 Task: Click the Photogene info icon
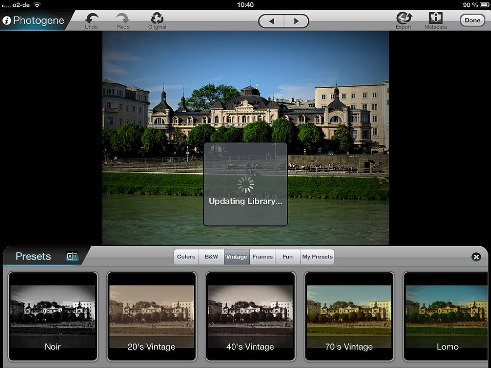tap(7, 21)
